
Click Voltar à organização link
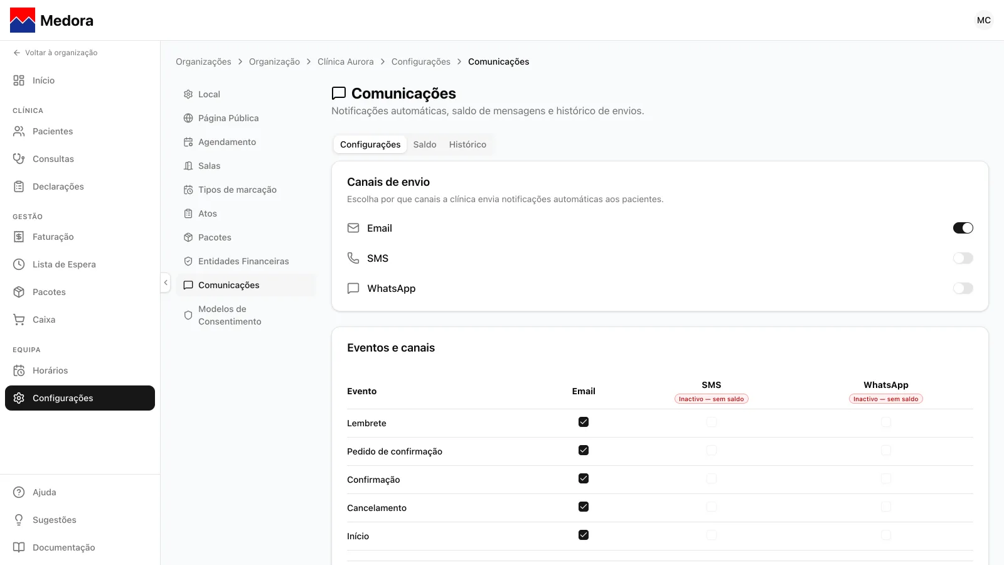tap(55, 53)
